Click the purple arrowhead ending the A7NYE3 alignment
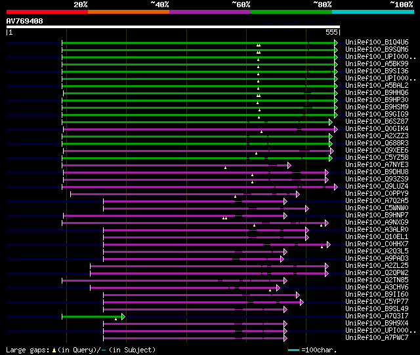The image size is (420, 355). 289,166
